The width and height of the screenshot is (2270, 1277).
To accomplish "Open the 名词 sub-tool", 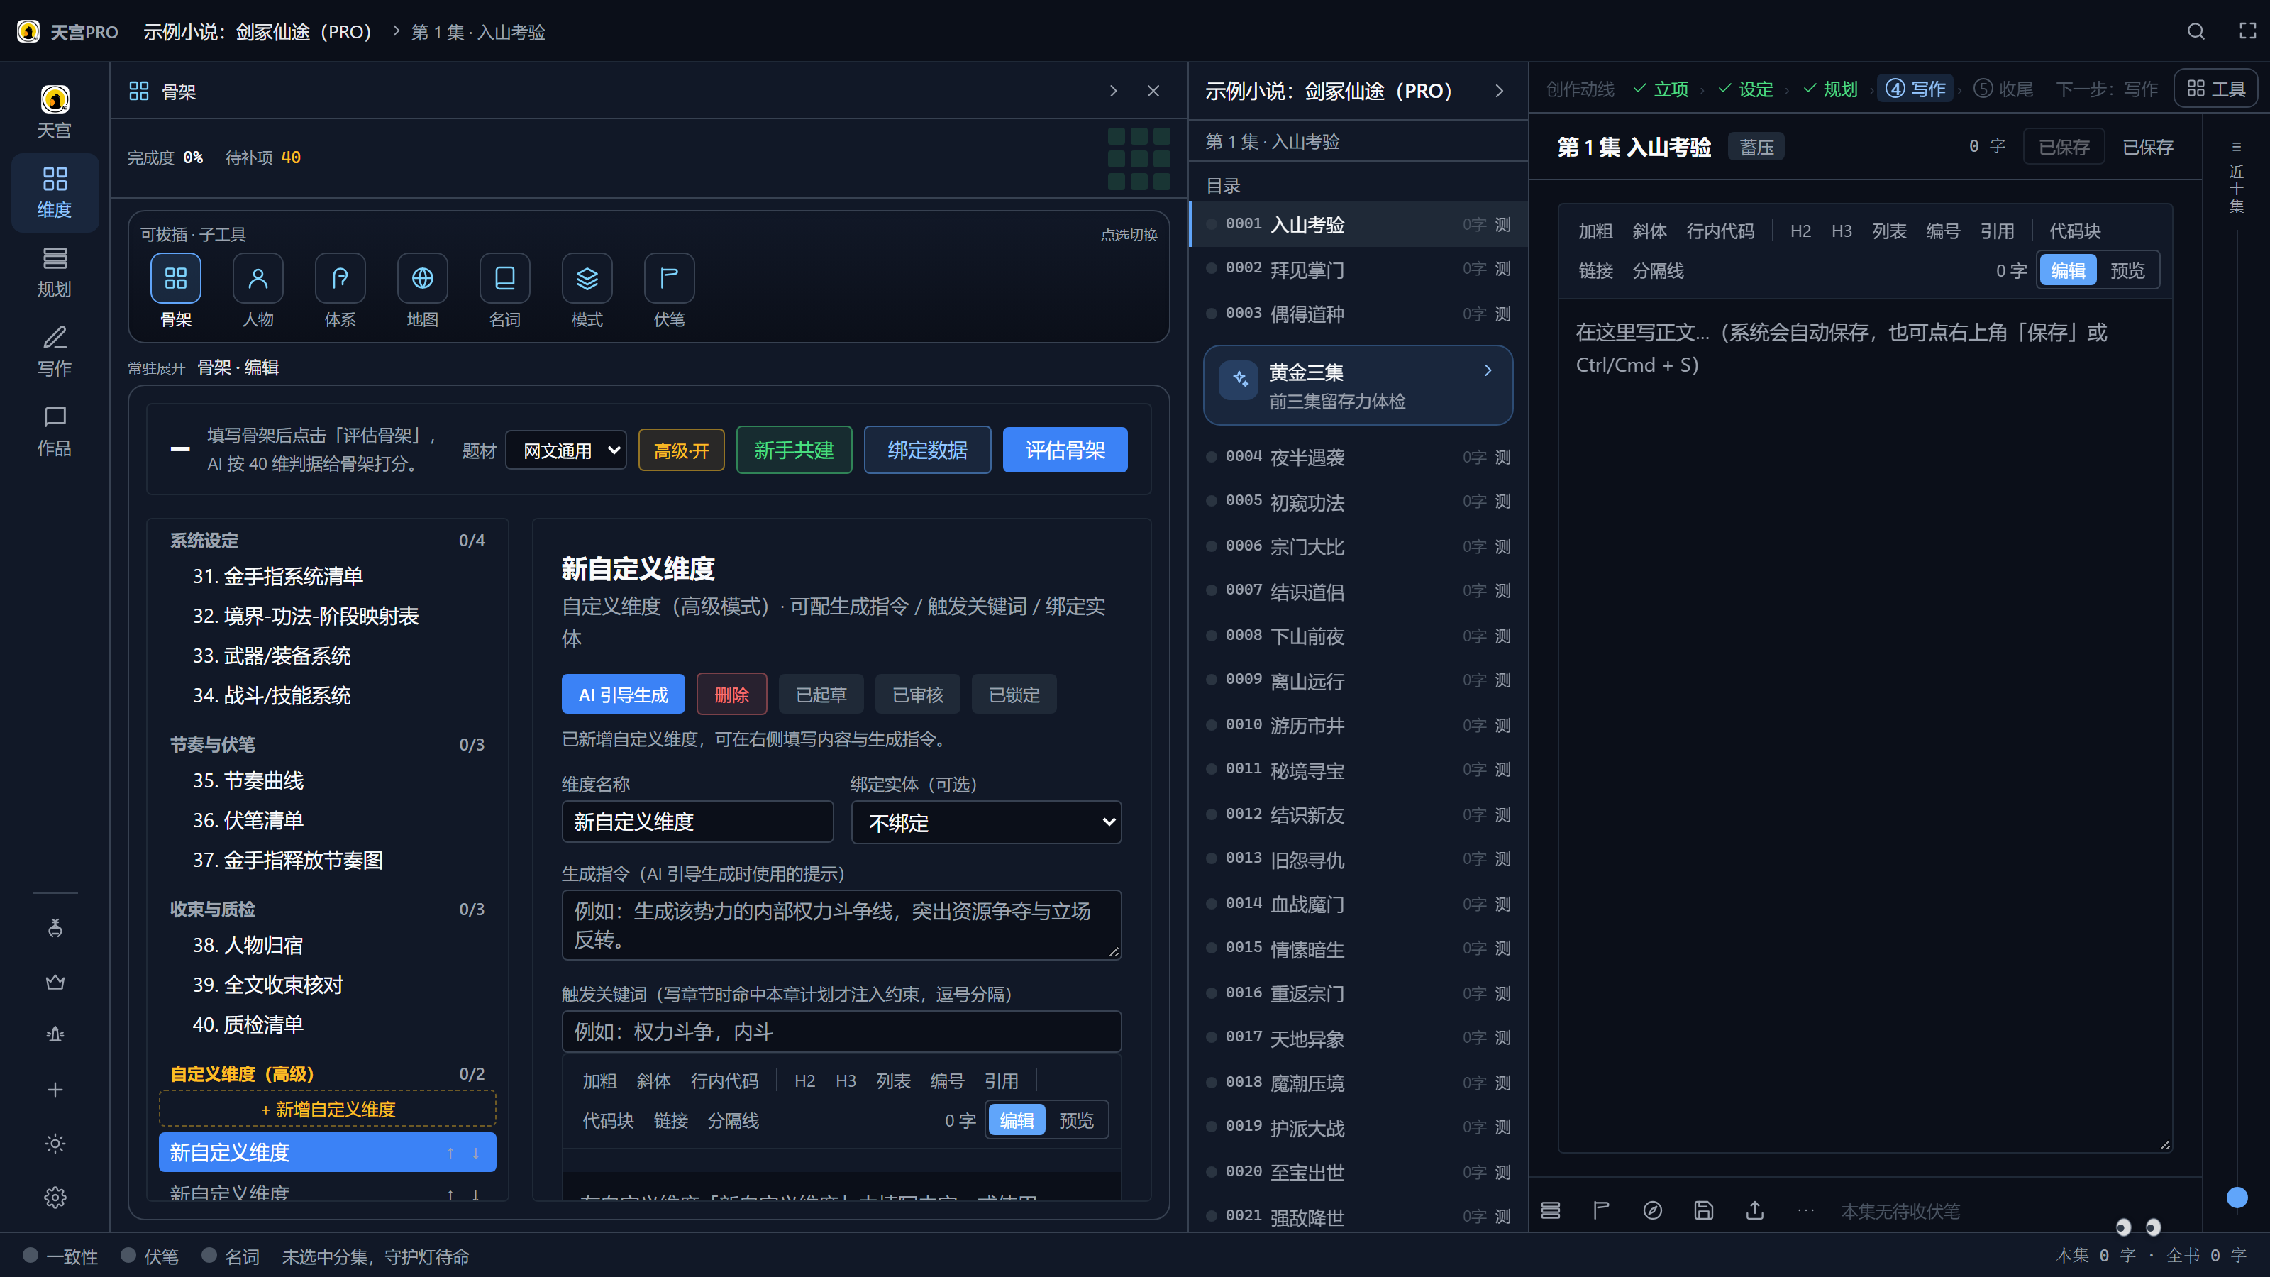I will [x=505, y=279].
